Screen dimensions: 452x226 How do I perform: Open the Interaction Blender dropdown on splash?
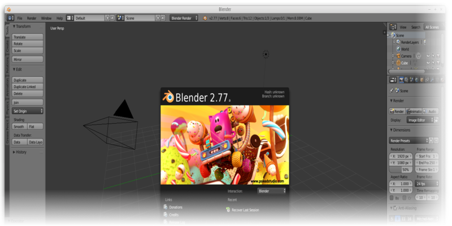coord(272,191)
